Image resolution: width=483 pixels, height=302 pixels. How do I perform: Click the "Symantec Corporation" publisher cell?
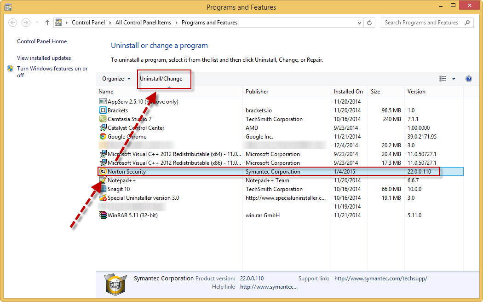[x=273, y=172]
